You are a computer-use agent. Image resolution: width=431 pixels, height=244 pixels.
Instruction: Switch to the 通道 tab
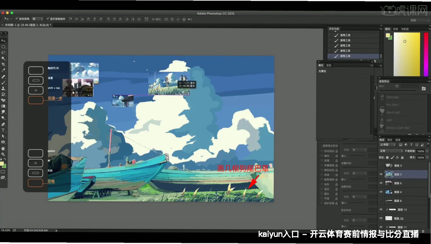click(x=398, y=140)
